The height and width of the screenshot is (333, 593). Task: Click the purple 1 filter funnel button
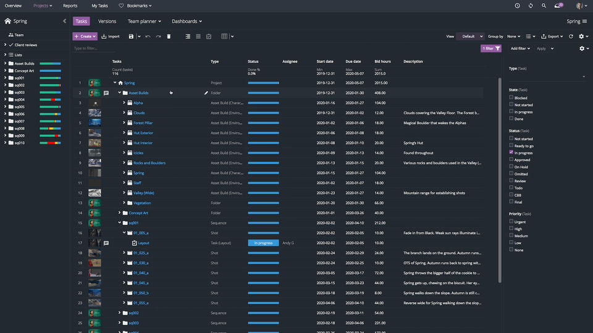pyautogui.click(x=490, y=48)
